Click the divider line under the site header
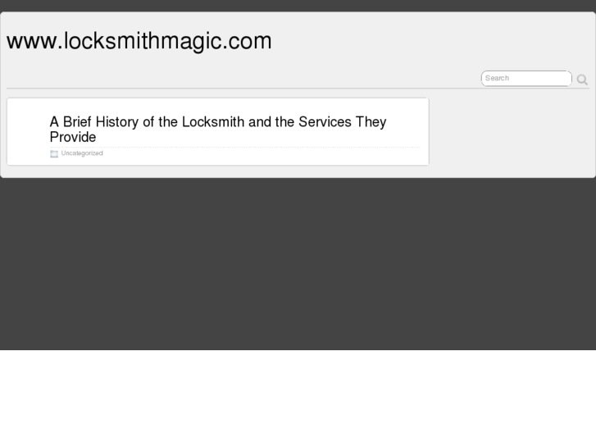 click(246, 88)
